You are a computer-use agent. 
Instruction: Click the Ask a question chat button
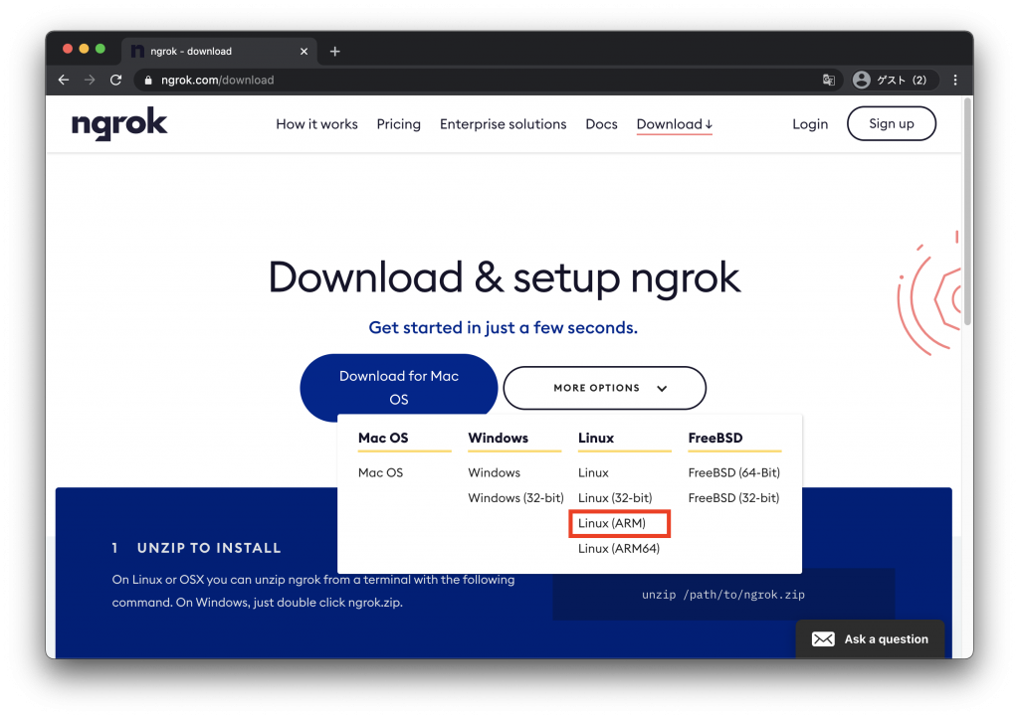click(870, 639)
